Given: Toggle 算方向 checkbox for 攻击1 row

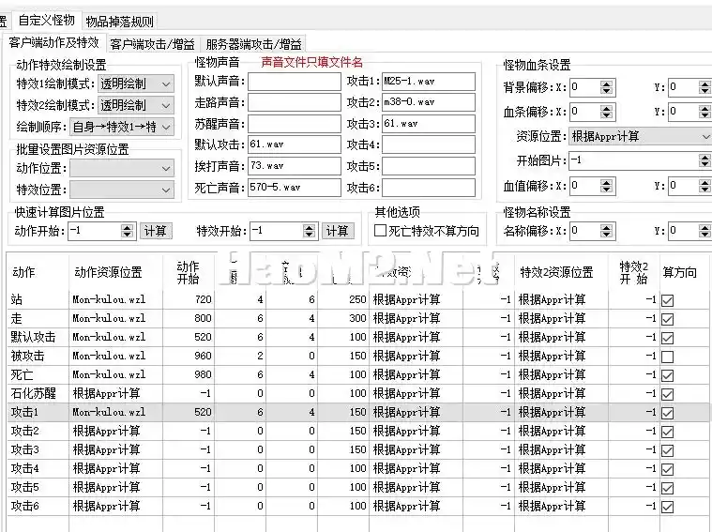Looking at the screenshot, I should pyautogui.click(x=668, y=413).
